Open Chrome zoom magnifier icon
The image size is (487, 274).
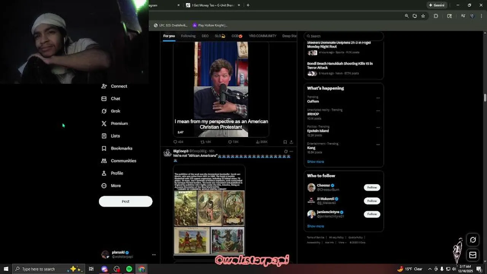407,16
